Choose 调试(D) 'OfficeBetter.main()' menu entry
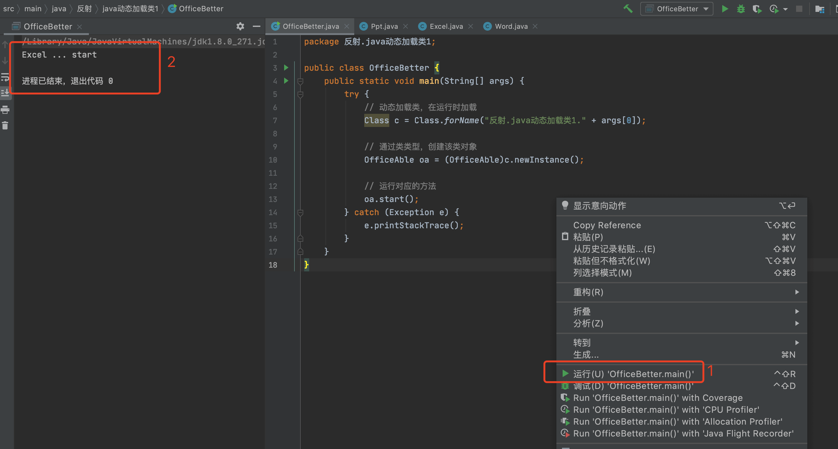The image size is (838, 449). 682,386
